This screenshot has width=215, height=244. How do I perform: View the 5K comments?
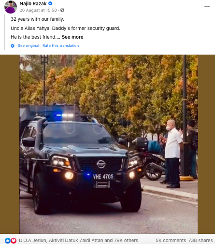pos(171,241)
